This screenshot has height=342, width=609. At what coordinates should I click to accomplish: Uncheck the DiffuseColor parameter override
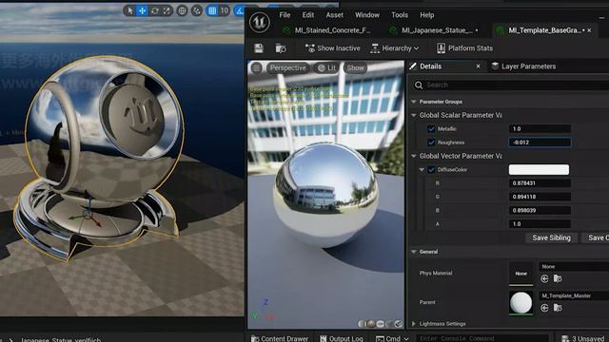pyautogui.click(x=431, y=169)
